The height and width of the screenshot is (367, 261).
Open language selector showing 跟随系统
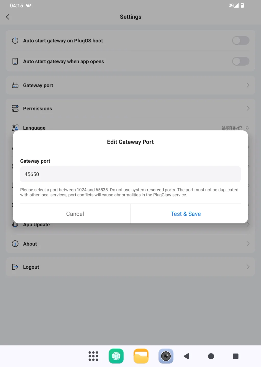pyautogui.click(x=235, y=128)
